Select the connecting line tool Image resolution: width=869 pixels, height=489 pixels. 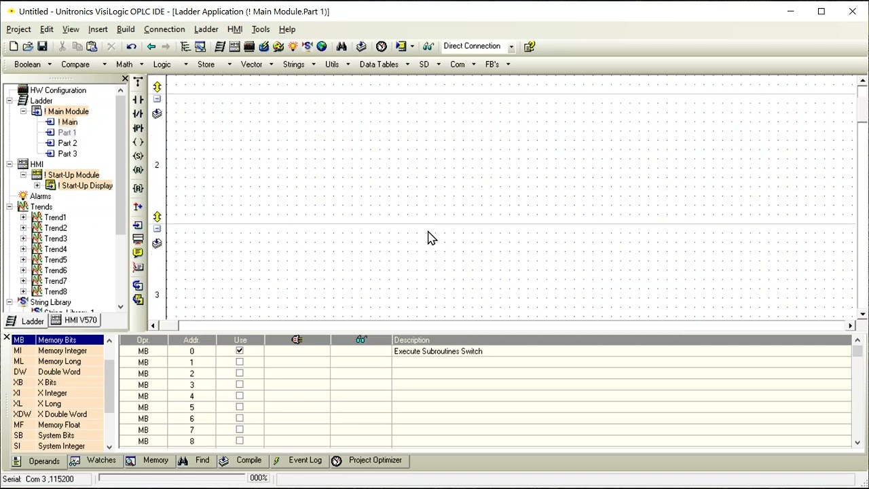(x=138, y=82)
